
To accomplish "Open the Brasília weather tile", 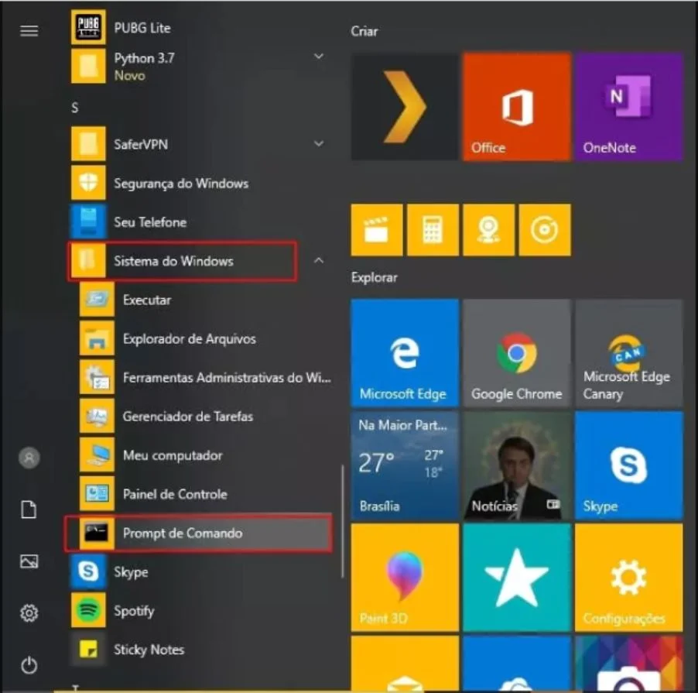I will [404, 465].
